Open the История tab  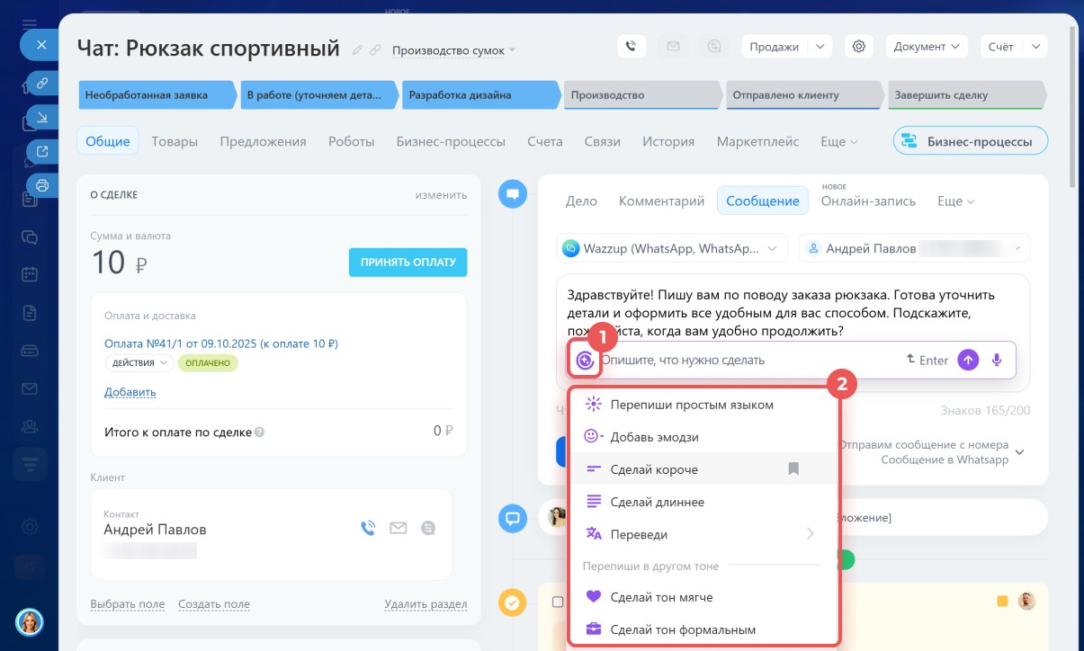tap(668, 141)
